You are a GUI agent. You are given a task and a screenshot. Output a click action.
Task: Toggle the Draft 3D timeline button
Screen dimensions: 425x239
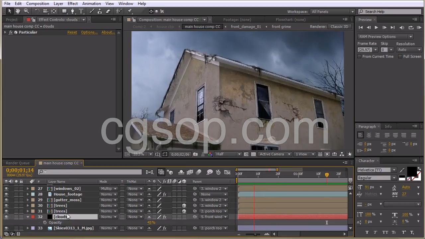click(170, 172)
